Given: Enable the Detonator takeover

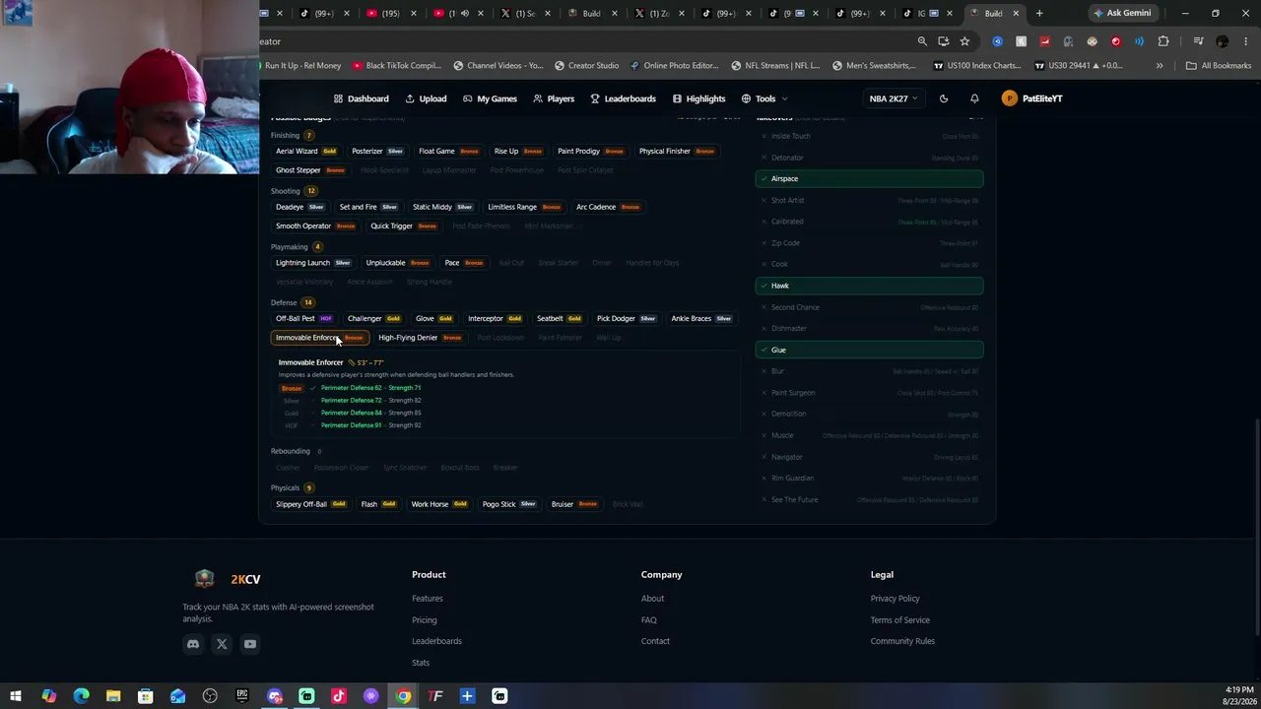Looking at the screenshot, I should pos(869,158).
